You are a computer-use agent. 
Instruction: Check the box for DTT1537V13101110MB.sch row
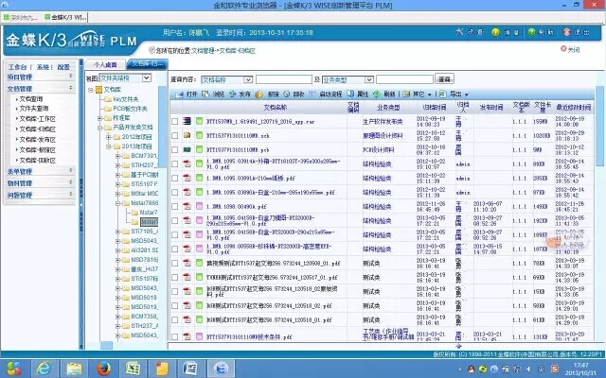(174, 136)
